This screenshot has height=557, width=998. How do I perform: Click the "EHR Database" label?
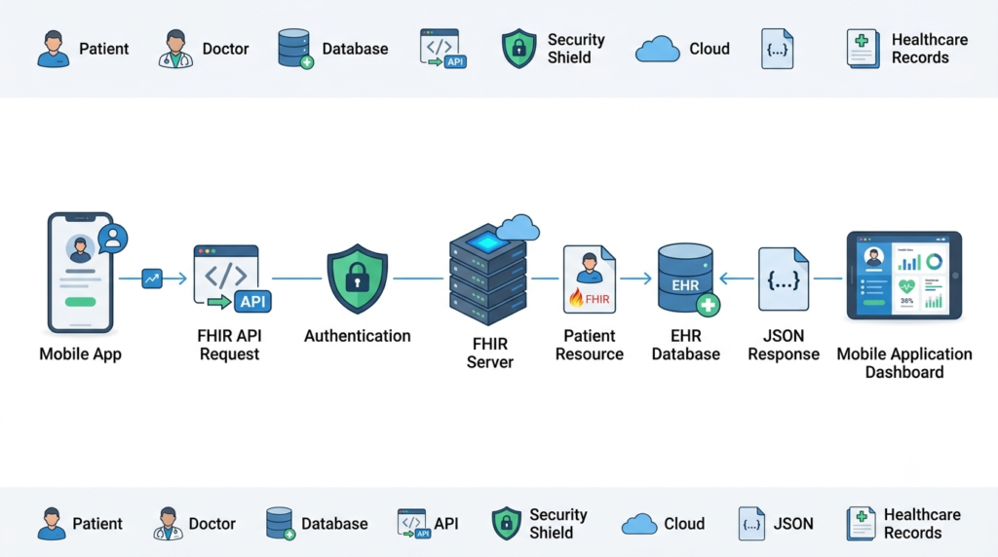pyautogui.click(x=685, y=345)
